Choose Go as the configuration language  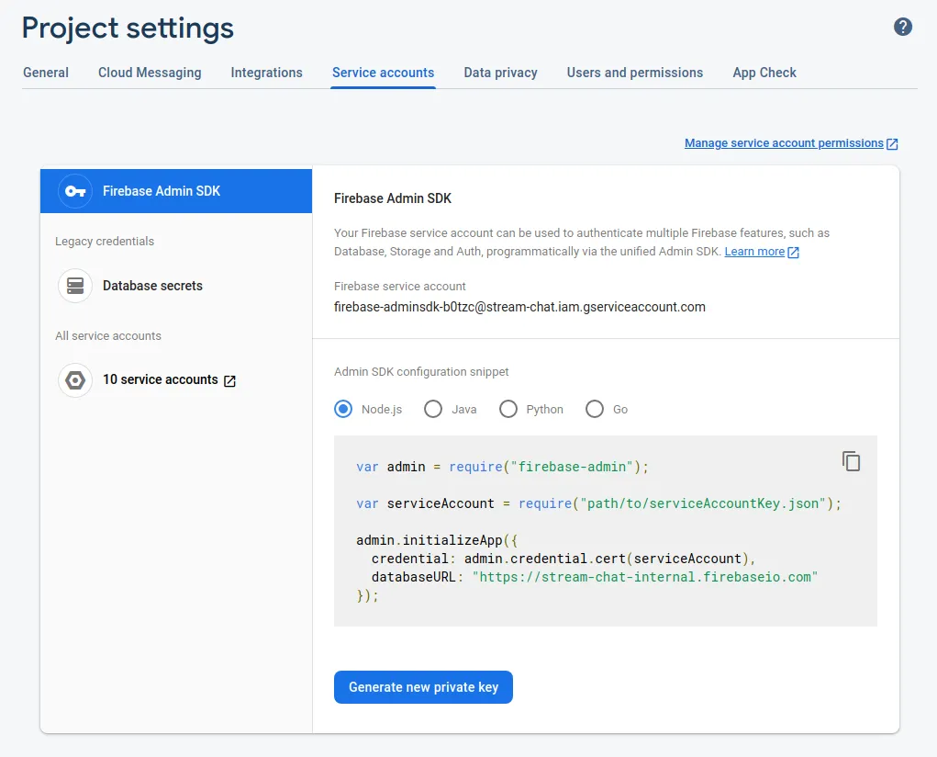point(594,409)
